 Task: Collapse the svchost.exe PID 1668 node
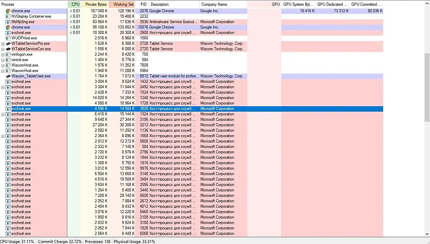click(3, 136)
